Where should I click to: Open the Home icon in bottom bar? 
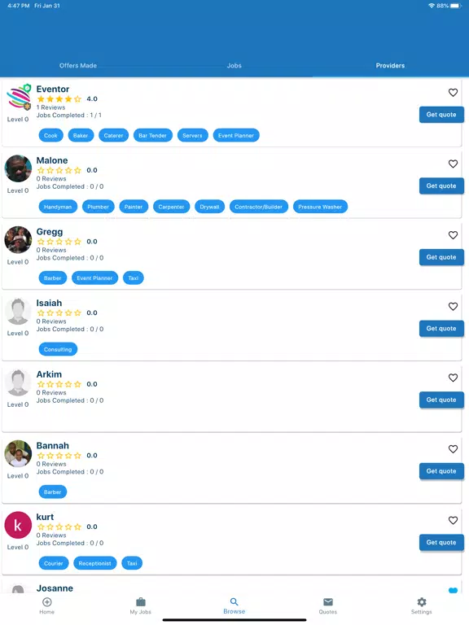click(x=46, y=602)
